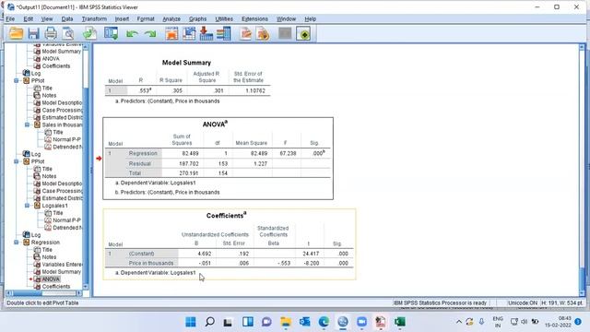Screen dimensions: 590x332
Task: Open Excel from the taskbar
Action: (399, 322)
